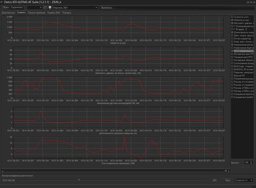Open the Опросить ЭБУ command dropdown

75,7
